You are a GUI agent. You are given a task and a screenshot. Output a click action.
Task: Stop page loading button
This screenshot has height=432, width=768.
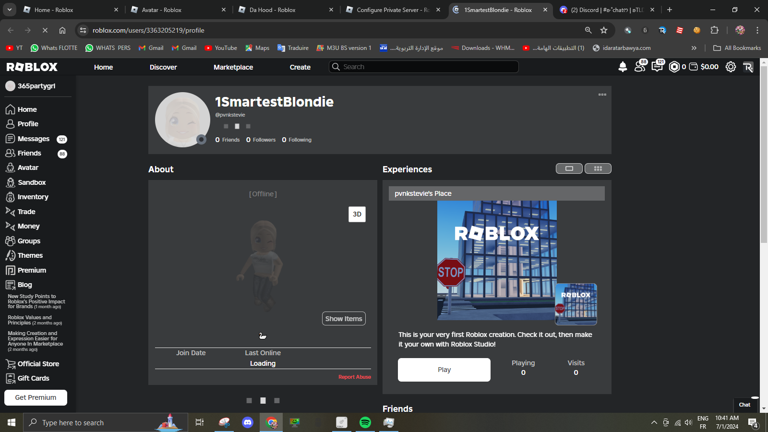45,30
